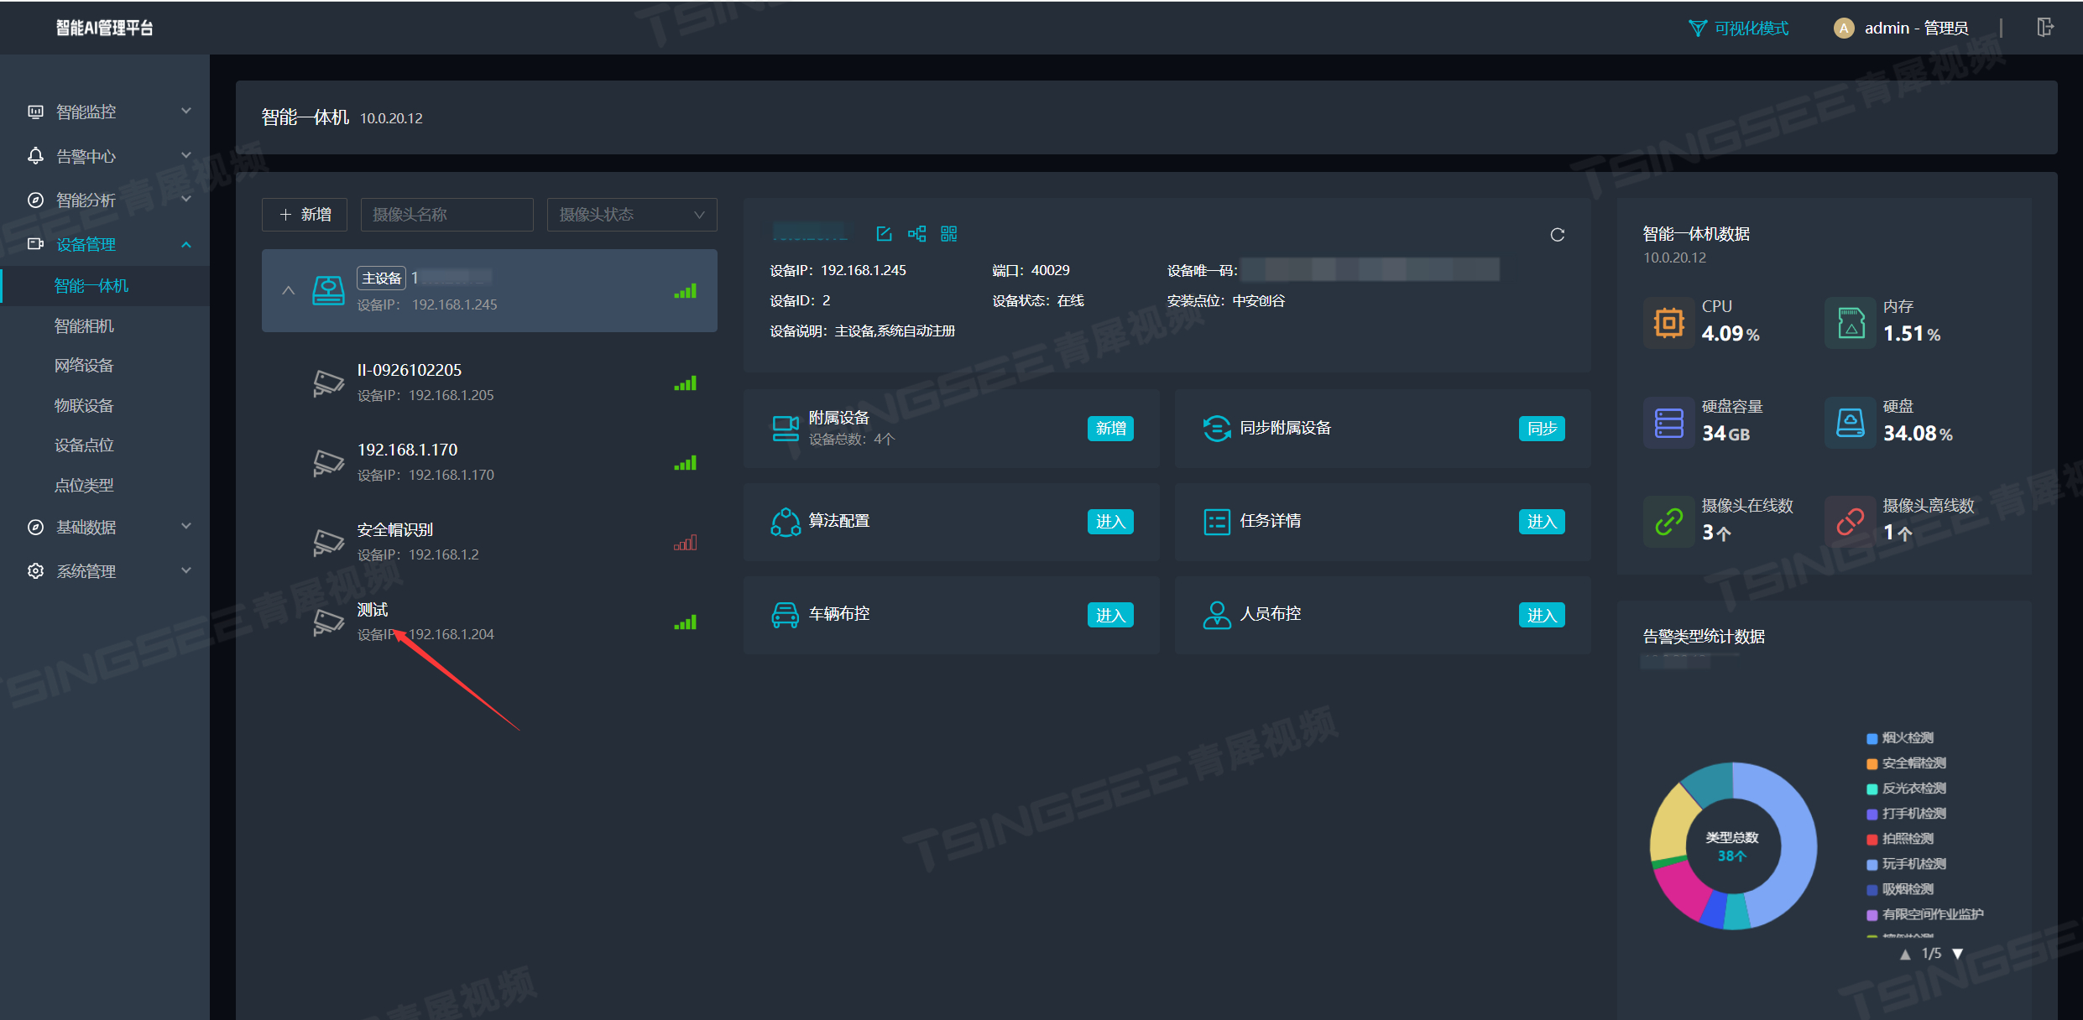Open the device topology tree icon
The width and height of the screenshot is (2083, 1020).
[x=916, y=234]
